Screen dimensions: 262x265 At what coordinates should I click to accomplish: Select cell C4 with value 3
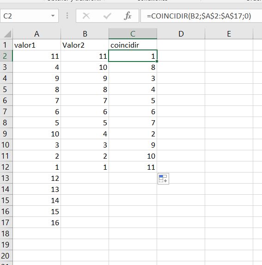133,78
